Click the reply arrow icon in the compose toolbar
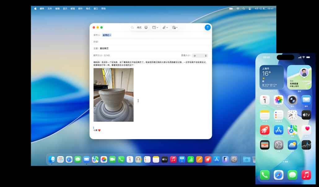The width and height of the screenshot is (319, 187). [132, 27]
